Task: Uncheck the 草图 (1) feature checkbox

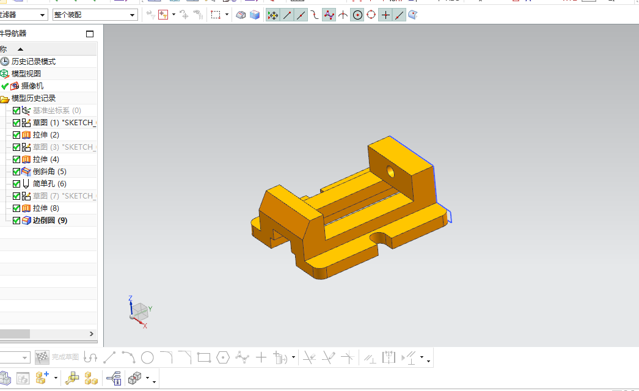Action: click(16, 123)
